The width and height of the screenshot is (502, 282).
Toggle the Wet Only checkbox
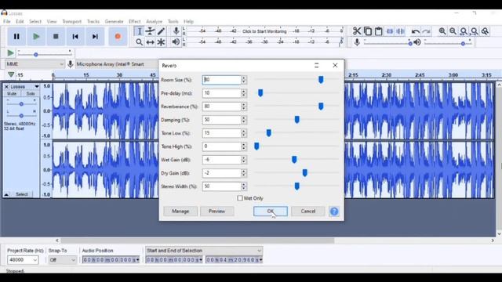240,198
